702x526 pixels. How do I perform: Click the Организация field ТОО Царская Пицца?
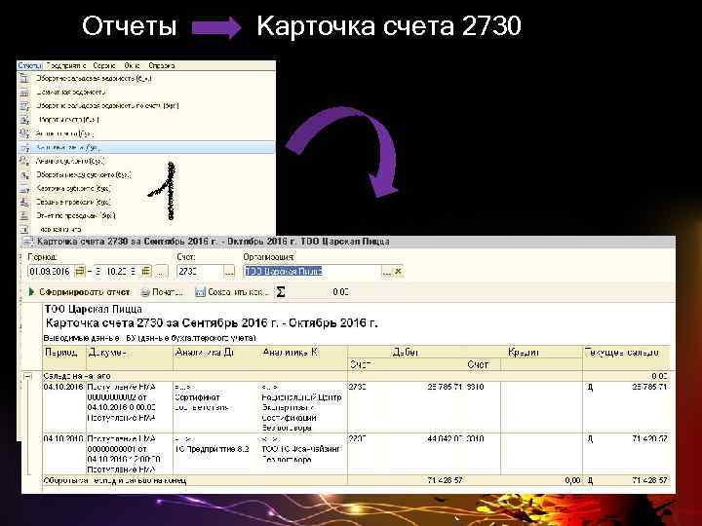coord(313,271)
